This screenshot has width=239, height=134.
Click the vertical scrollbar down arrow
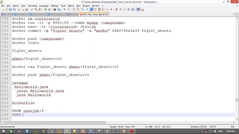coord(237,119)
